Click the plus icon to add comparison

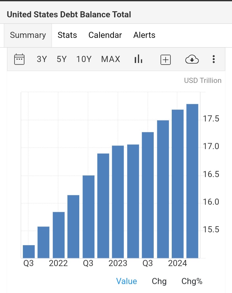(x=166, y=60)
